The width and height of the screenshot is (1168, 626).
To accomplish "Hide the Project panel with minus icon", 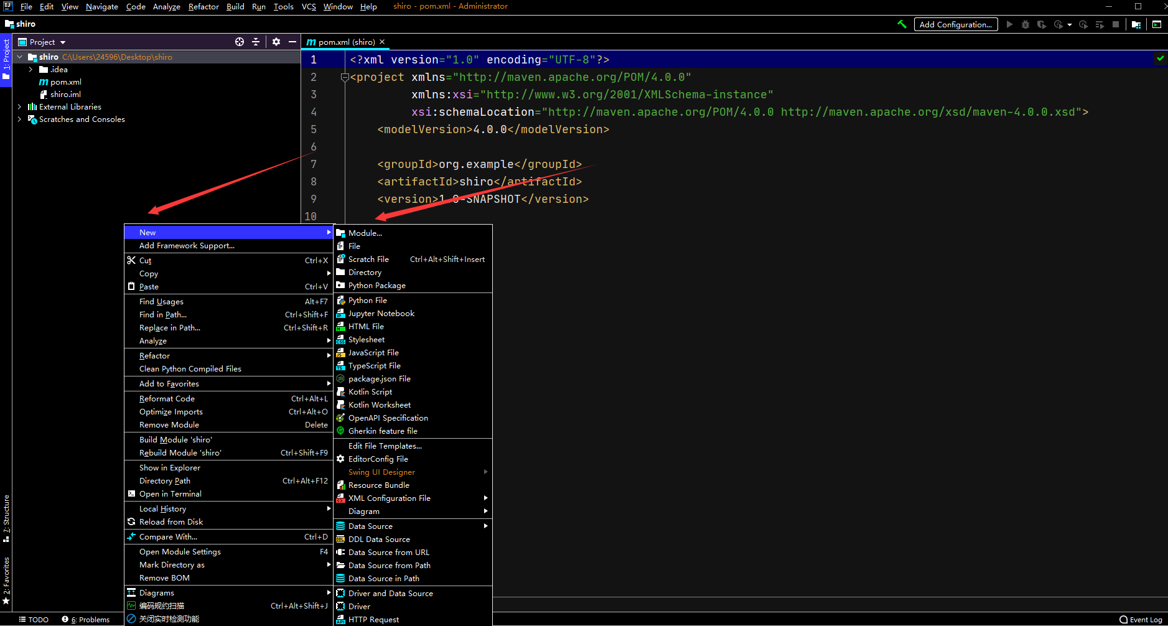I will 292,42.
